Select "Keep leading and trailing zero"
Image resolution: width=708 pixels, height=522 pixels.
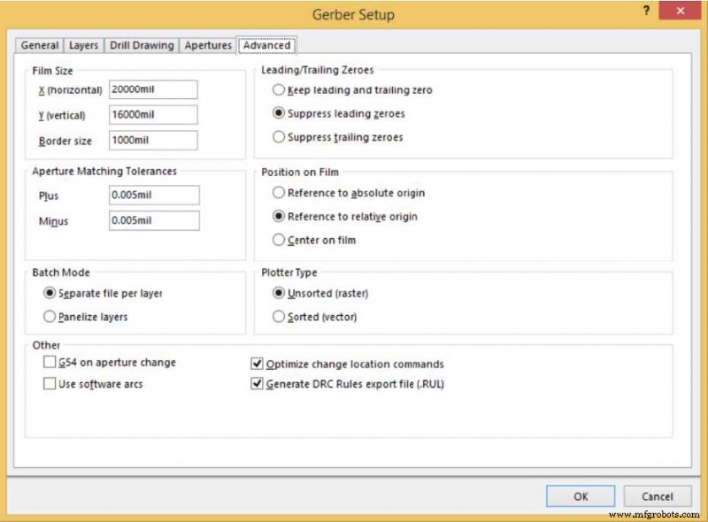coord(277,89)
